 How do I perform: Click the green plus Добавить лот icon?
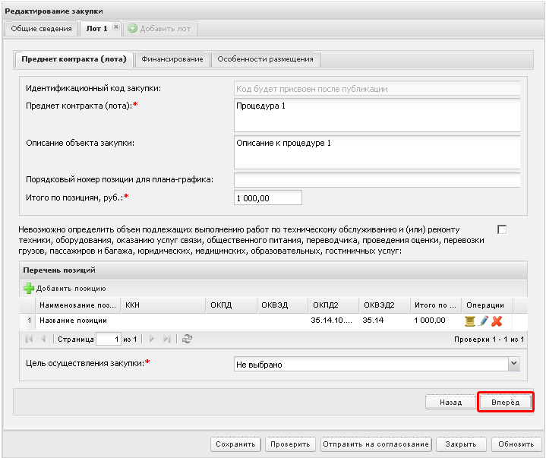(x=132, y=29)
